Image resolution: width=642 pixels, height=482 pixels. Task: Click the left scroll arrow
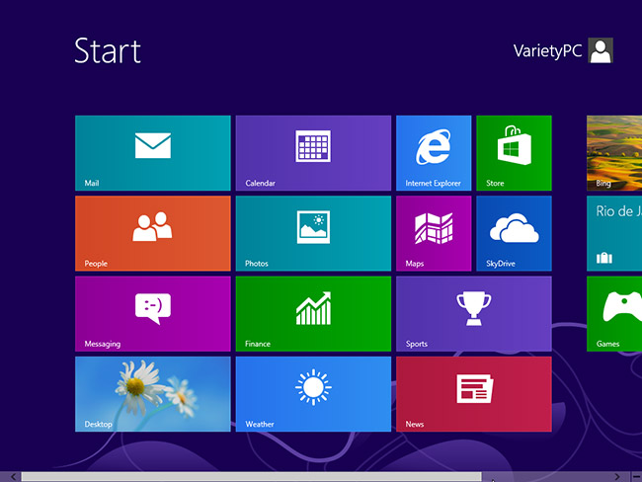[13, 477]
